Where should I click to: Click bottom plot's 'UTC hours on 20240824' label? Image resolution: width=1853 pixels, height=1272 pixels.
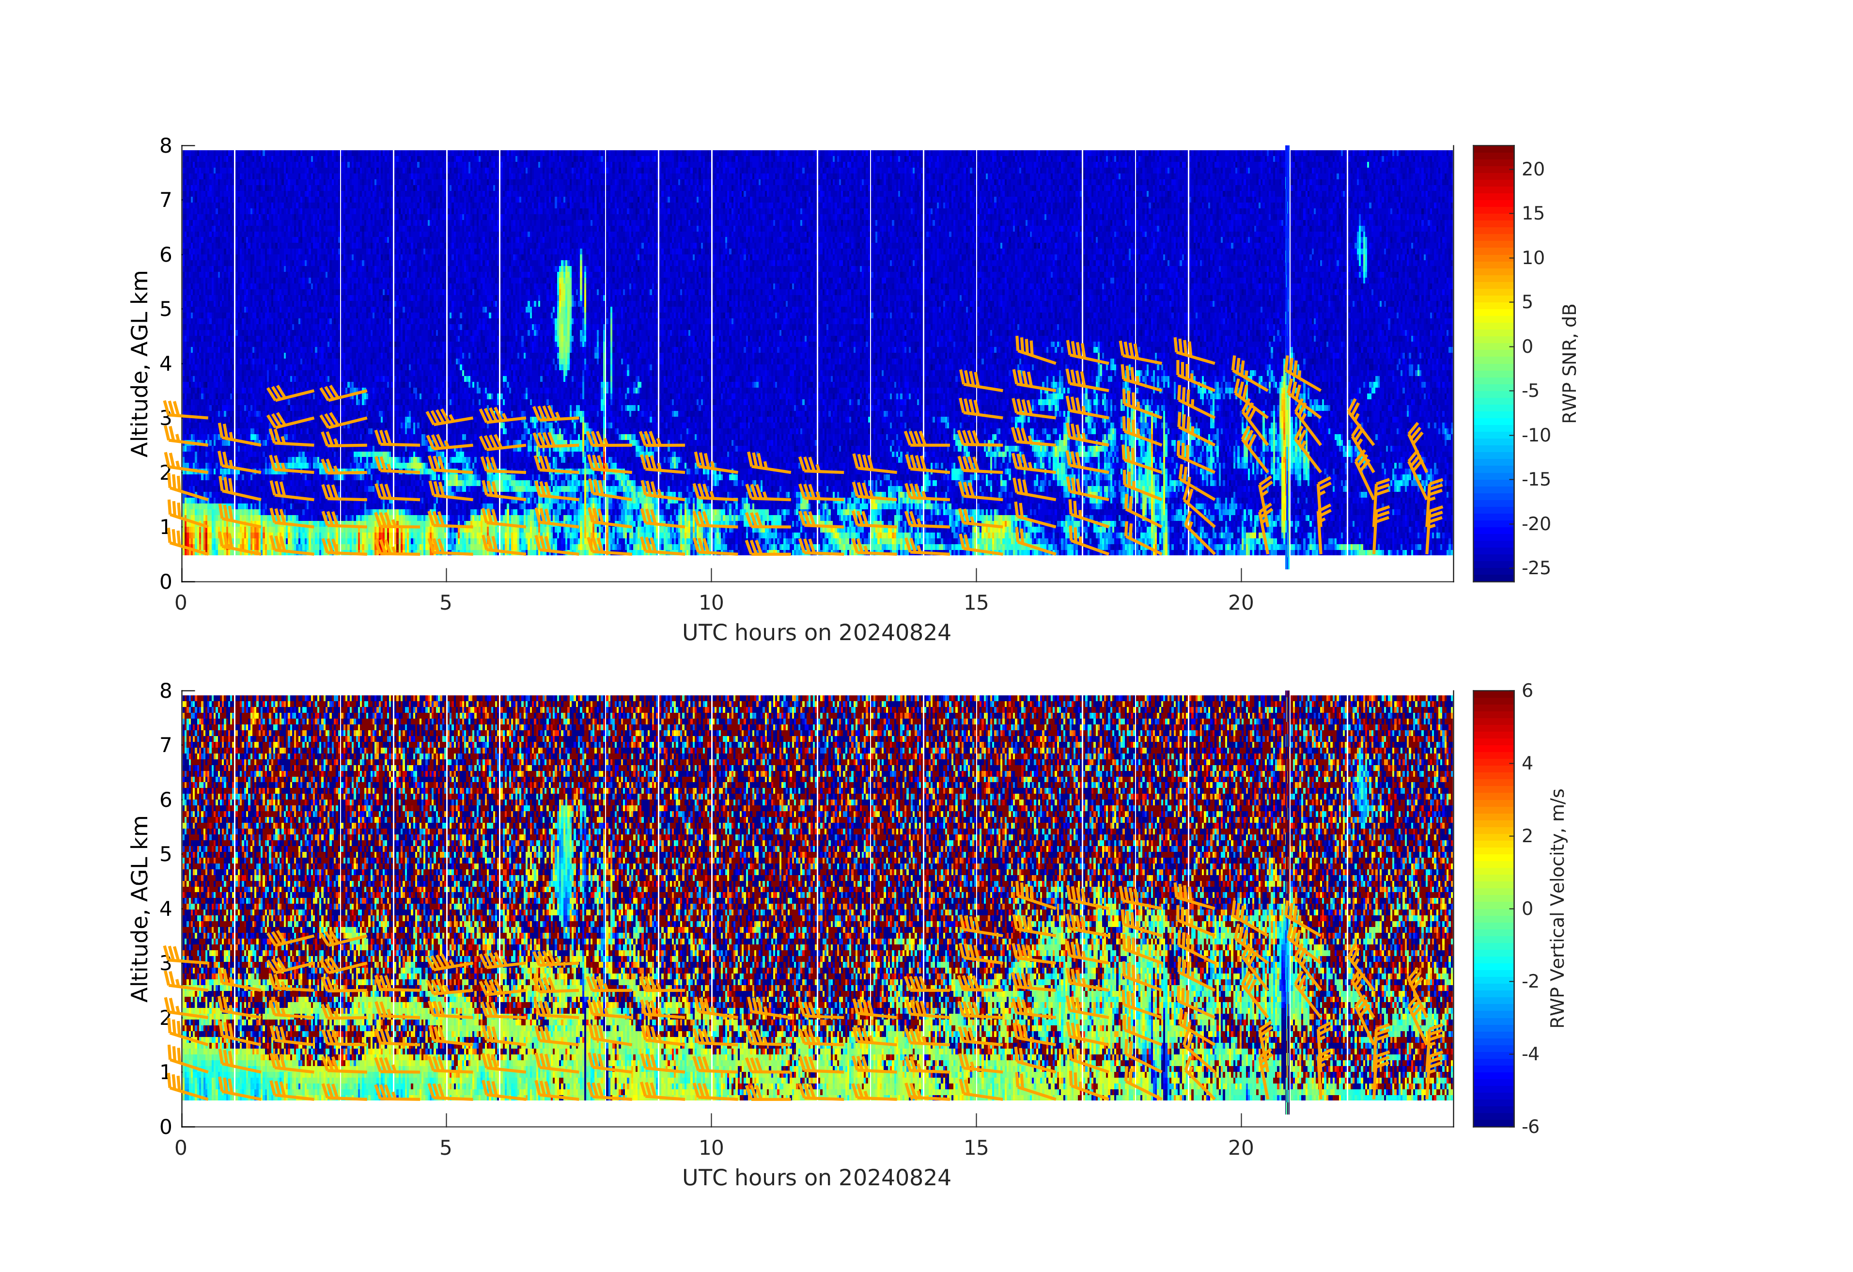(x=816, y=1178)
